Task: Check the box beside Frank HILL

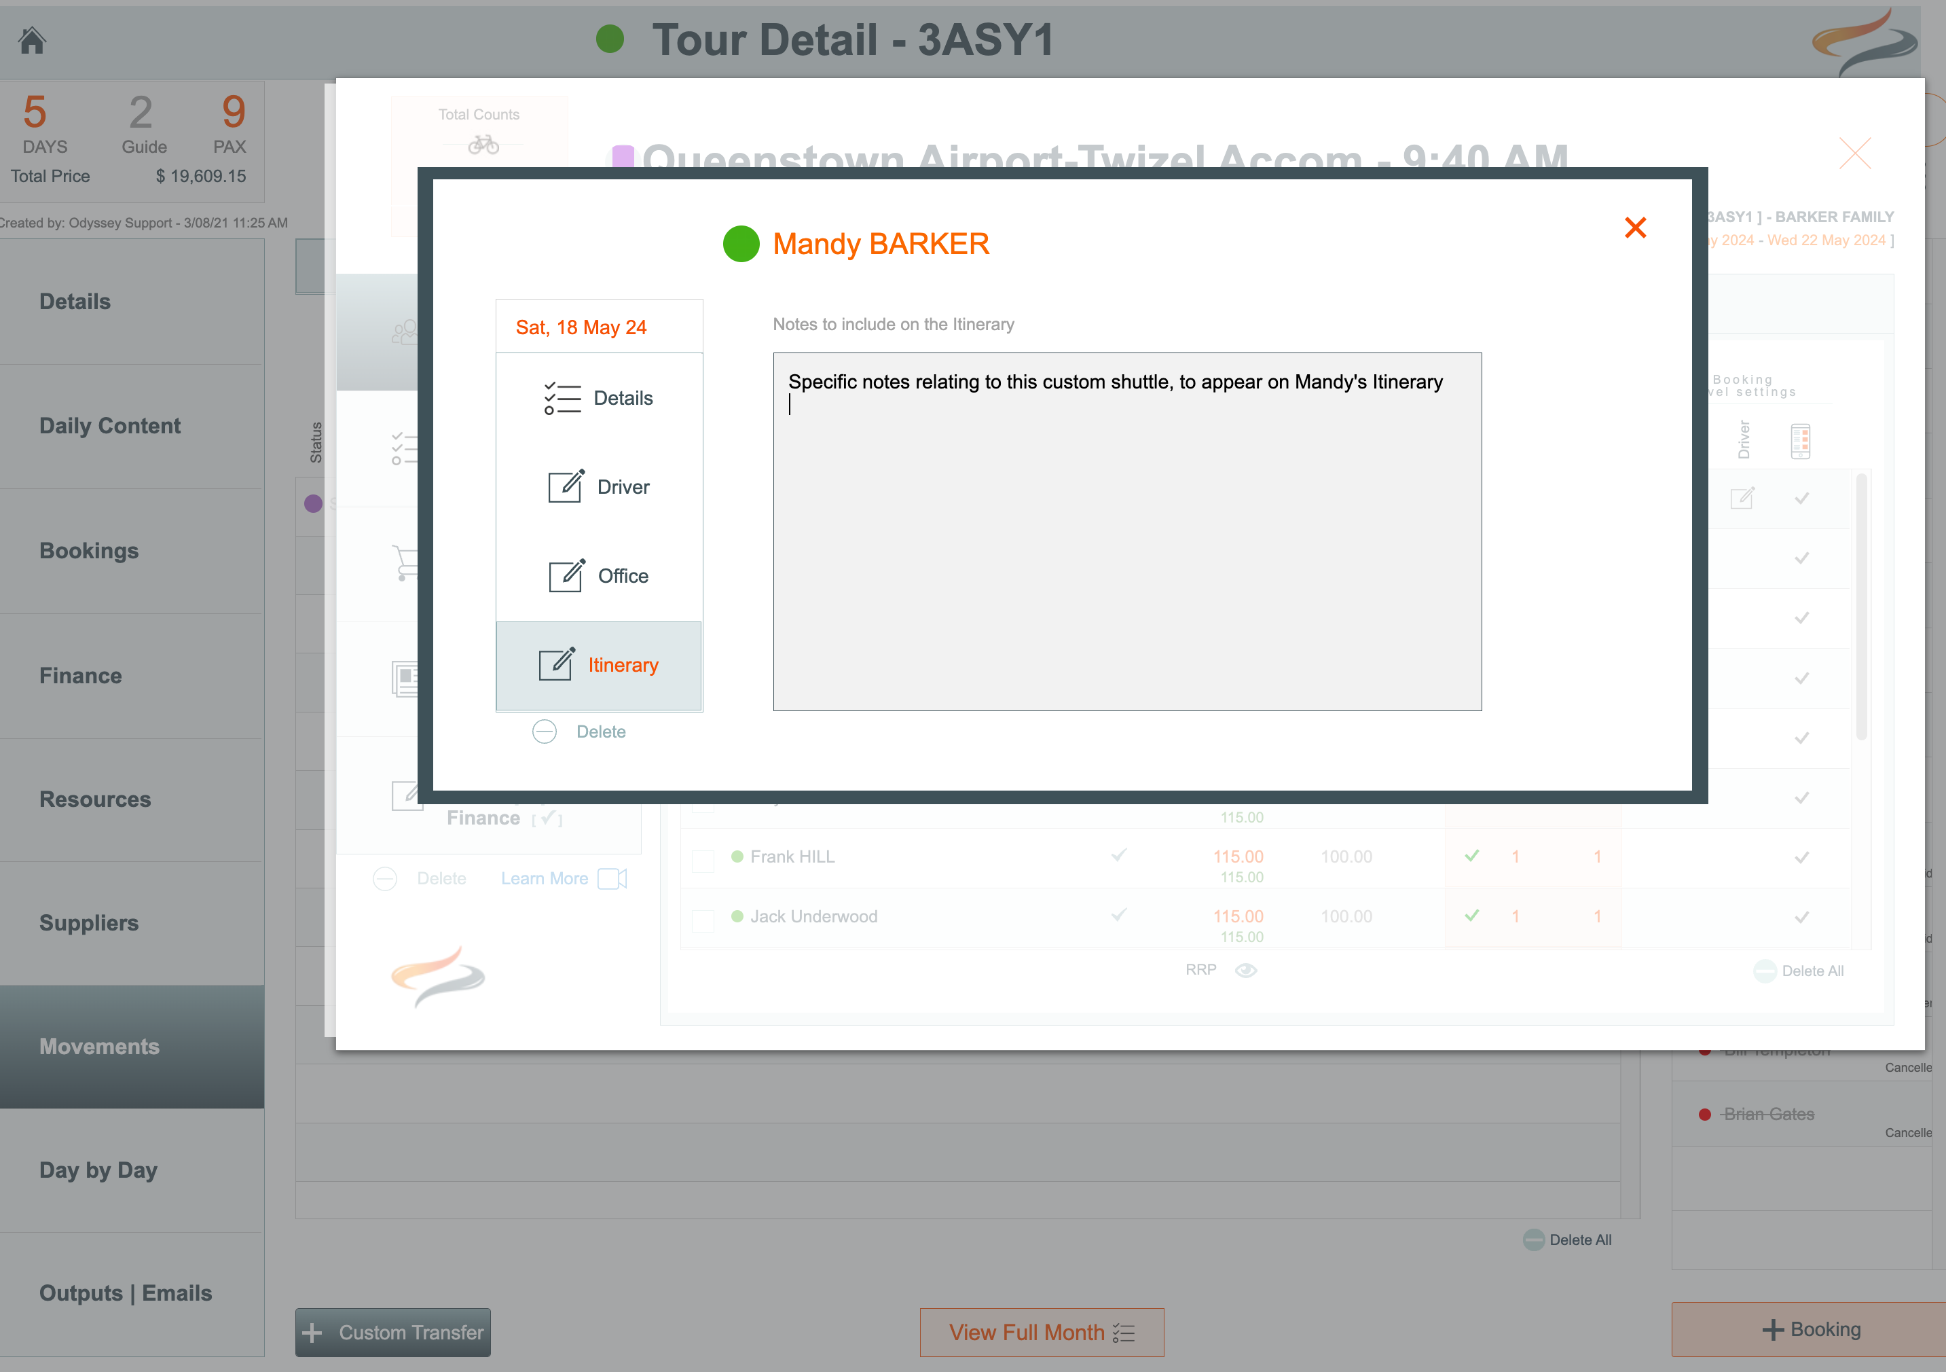Action: pyautogui.click(x=703, y=861)
